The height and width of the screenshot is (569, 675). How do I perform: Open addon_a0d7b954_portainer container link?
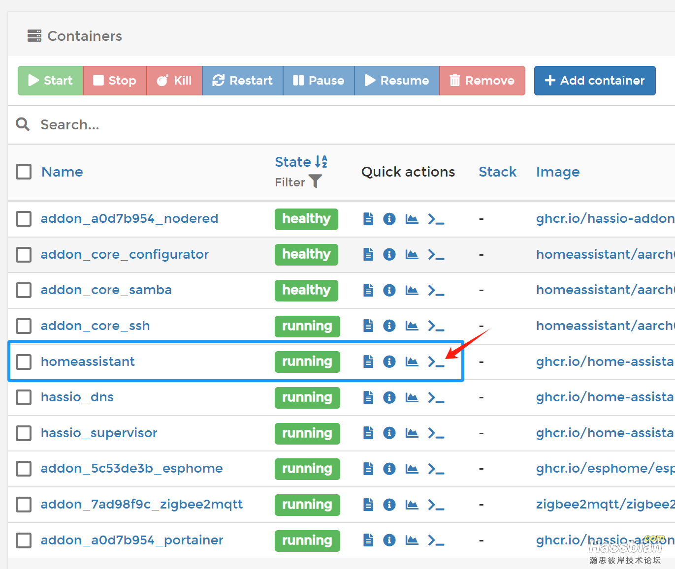click(132, 540)
